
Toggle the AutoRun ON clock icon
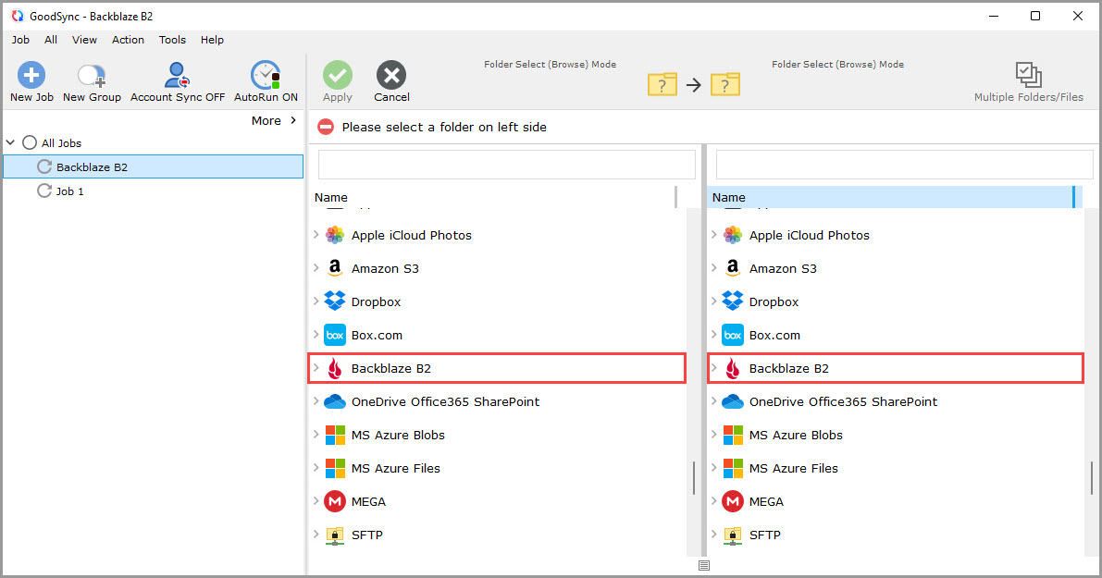pos(266,75)
